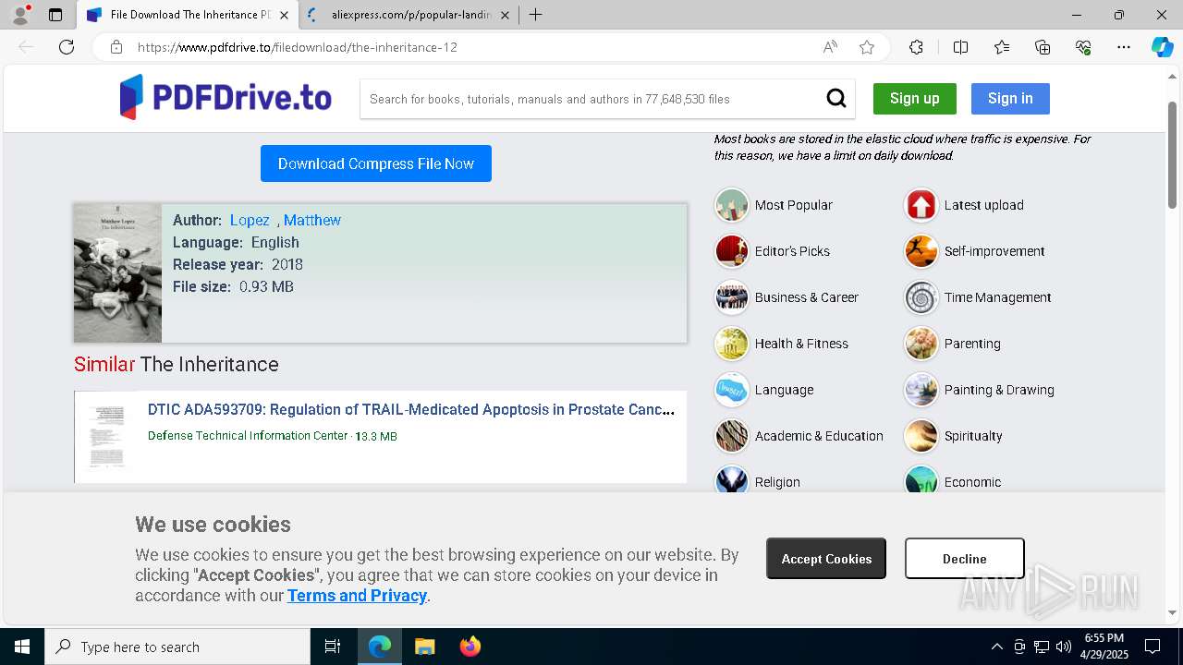Open Collections icon in Edge toolbar
Viewport: 1183px width, 665px height.
tap(1043, 47)
